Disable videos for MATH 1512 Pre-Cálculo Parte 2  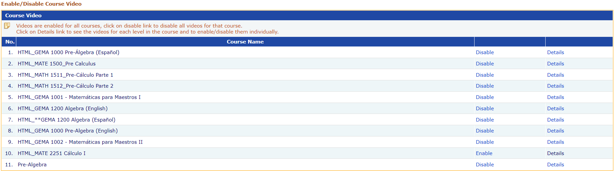click(x=484, y=86)
